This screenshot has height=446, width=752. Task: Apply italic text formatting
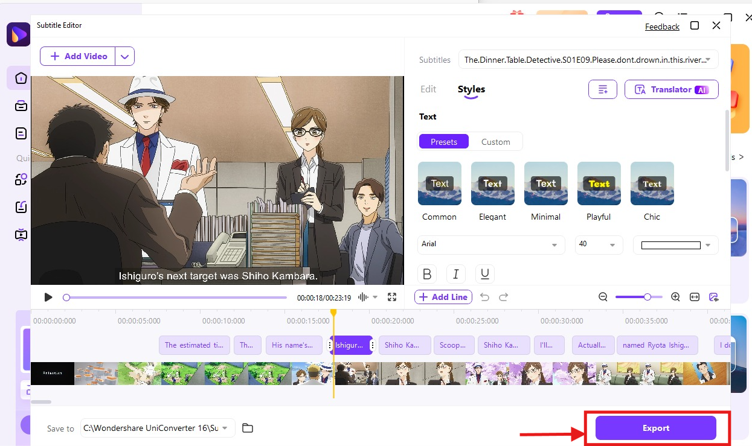[x=456, y=274]
